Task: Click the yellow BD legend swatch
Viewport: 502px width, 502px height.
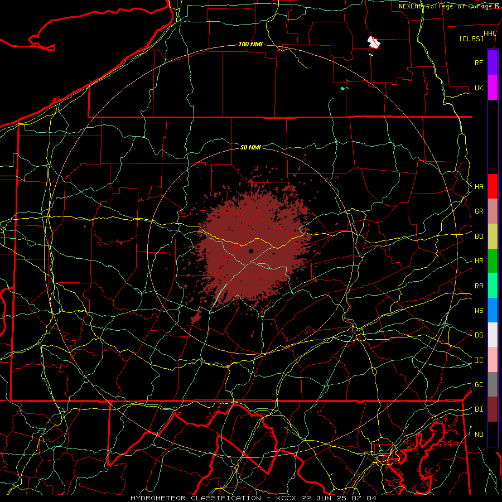Action: coord(493,236)
